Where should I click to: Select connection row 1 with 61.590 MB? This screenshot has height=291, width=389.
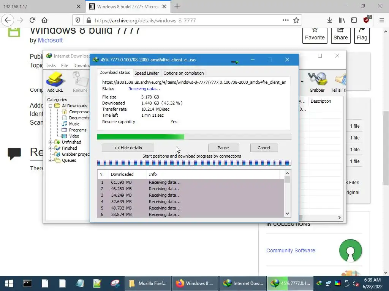click(191, 182)
